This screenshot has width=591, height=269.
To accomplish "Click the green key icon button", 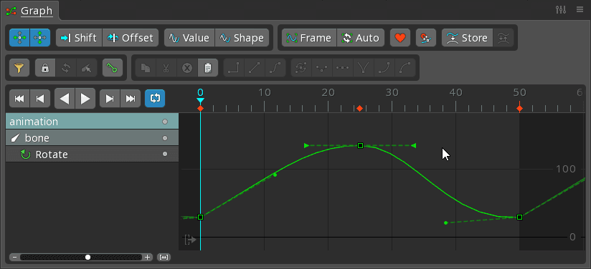I will click(x=113, y=68).
